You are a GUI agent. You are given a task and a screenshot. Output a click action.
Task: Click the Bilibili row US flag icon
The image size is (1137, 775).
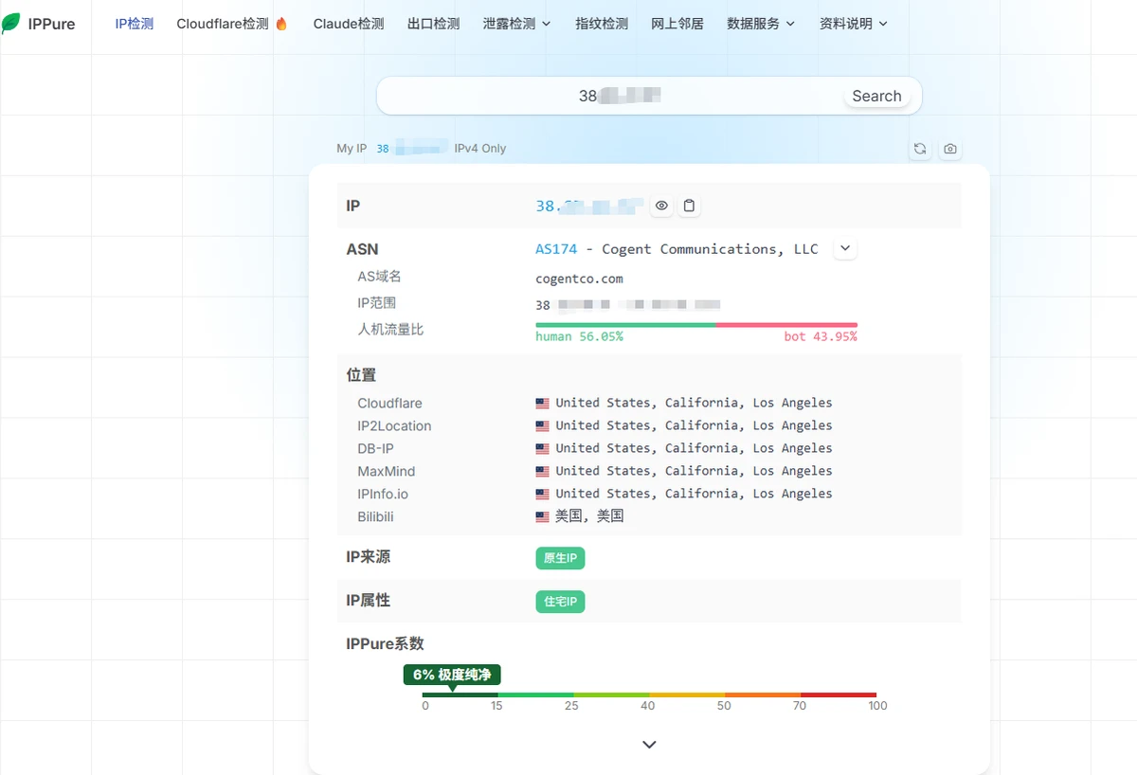tap(542, 517)
